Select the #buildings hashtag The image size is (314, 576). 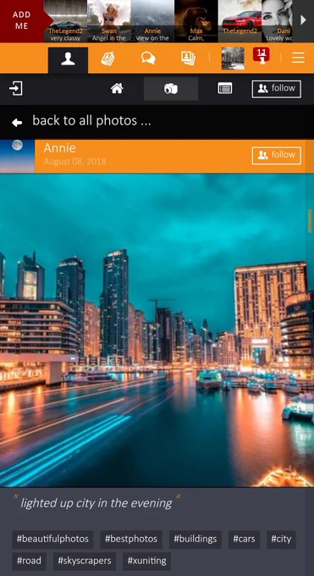coord(195,540)
